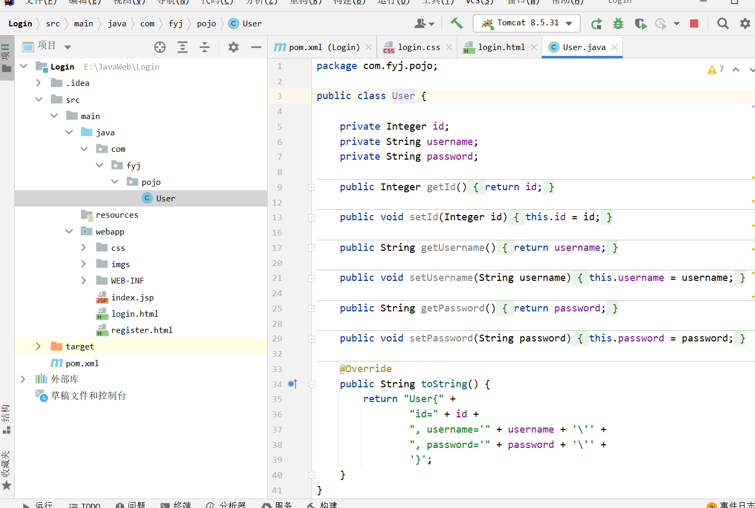Click the warnings indicator showing 7

point(715,69)
